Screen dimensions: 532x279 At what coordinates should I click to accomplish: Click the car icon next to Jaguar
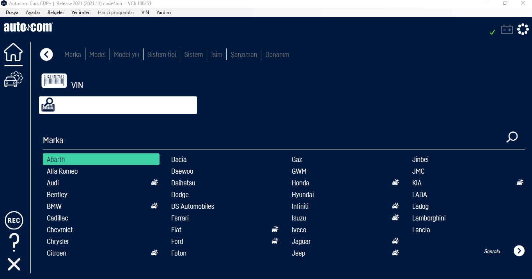click(395, 241)
